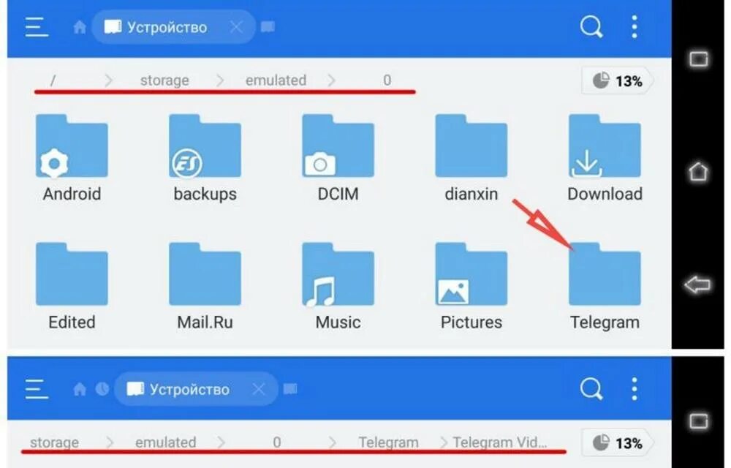This screenshot has height=468, width=731.
Task: Select the Устройство tab in bottom panel
Action: (179, 389)
